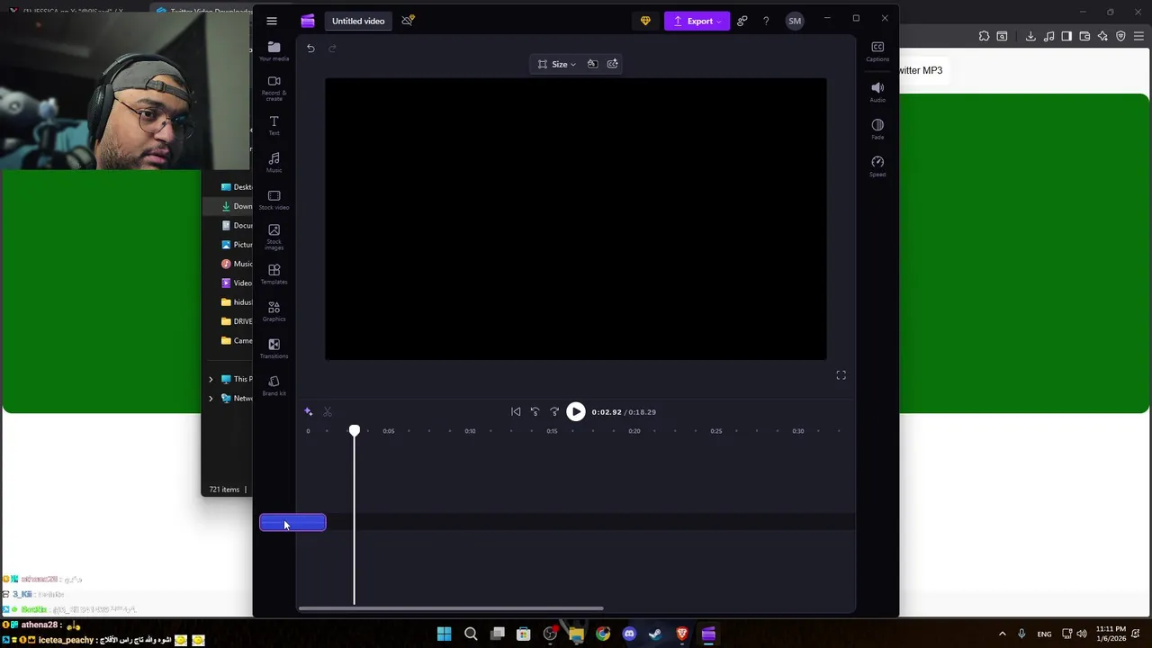Expand This PC in File Explorer
Viewport: 1152px width, 648px height.
point(211,379)
